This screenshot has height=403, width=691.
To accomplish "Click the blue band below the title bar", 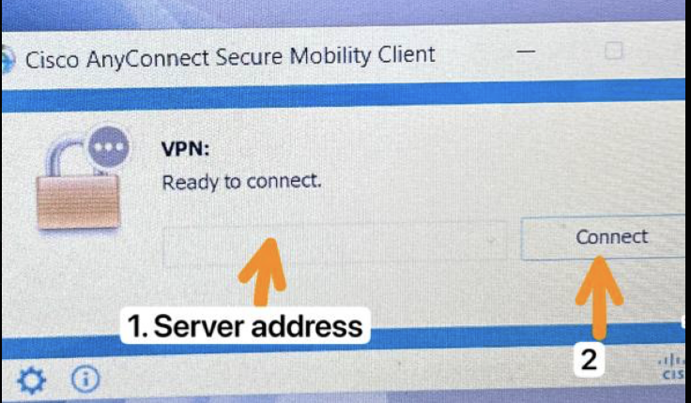I will click(344, 95).
